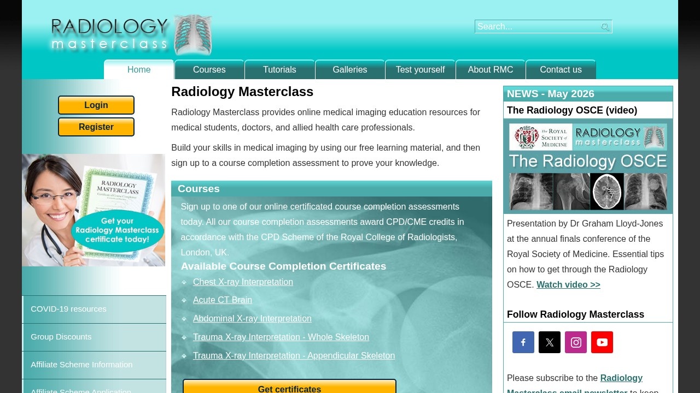Open the Courses tab
This screenshot has height=393, width=700.
(x=209, y=70)
